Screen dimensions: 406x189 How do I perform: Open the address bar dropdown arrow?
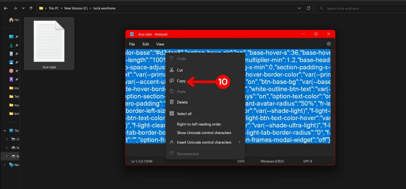(x=299, y=8)
